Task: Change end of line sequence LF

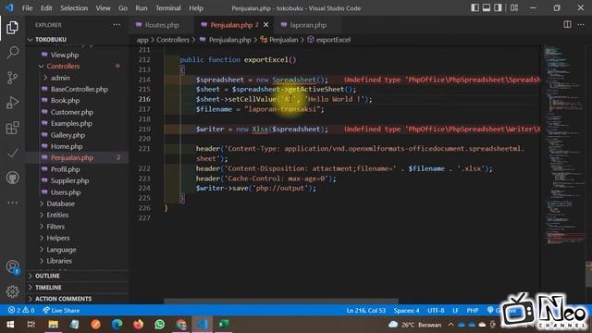Action: tap(455, 311)
